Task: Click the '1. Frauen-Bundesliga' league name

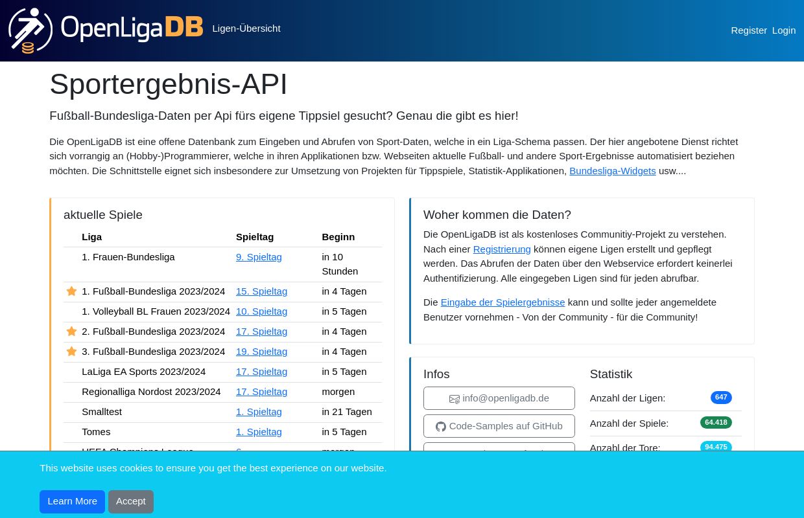Action: 128,257
